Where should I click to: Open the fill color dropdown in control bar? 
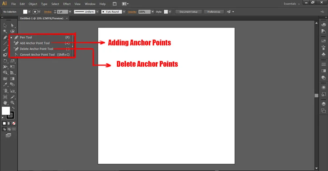point(29,12)
